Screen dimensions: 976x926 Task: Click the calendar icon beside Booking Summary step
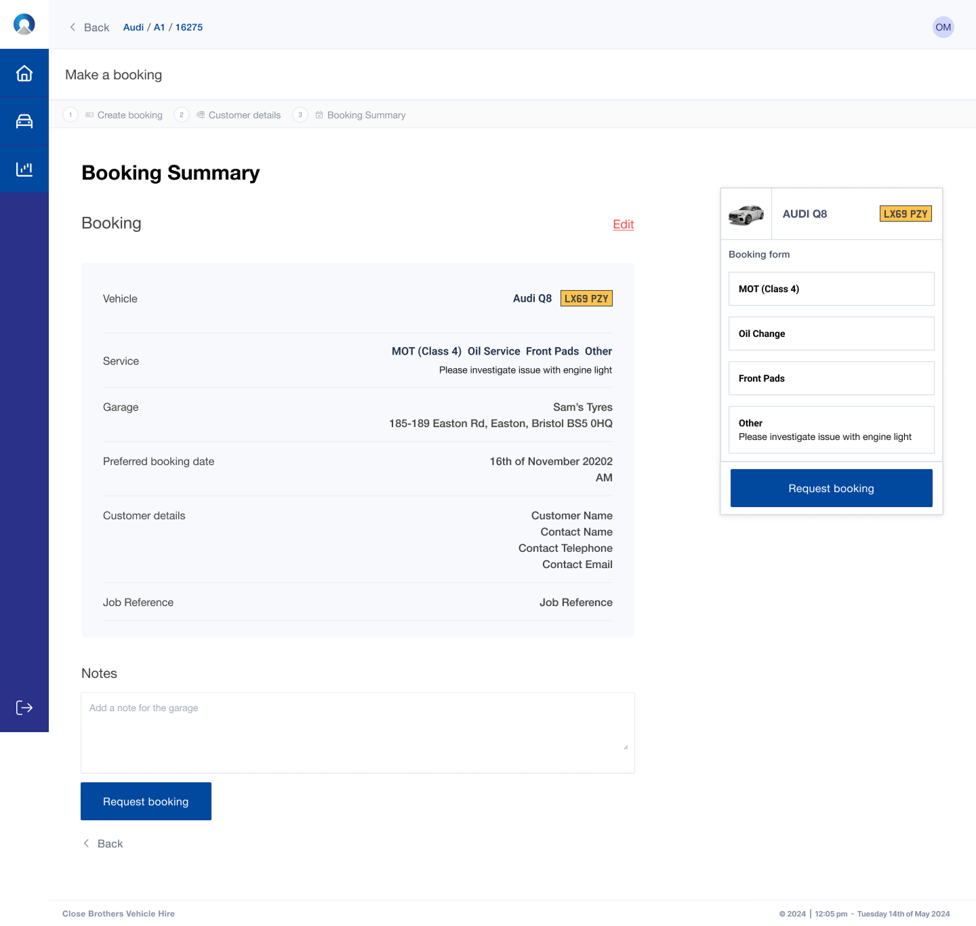[x=319, y=115]
